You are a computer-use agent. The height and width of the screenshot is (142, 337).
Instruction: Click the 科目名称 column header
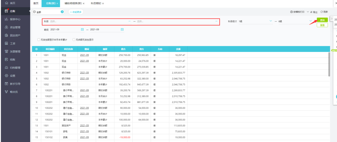(68, 49)
